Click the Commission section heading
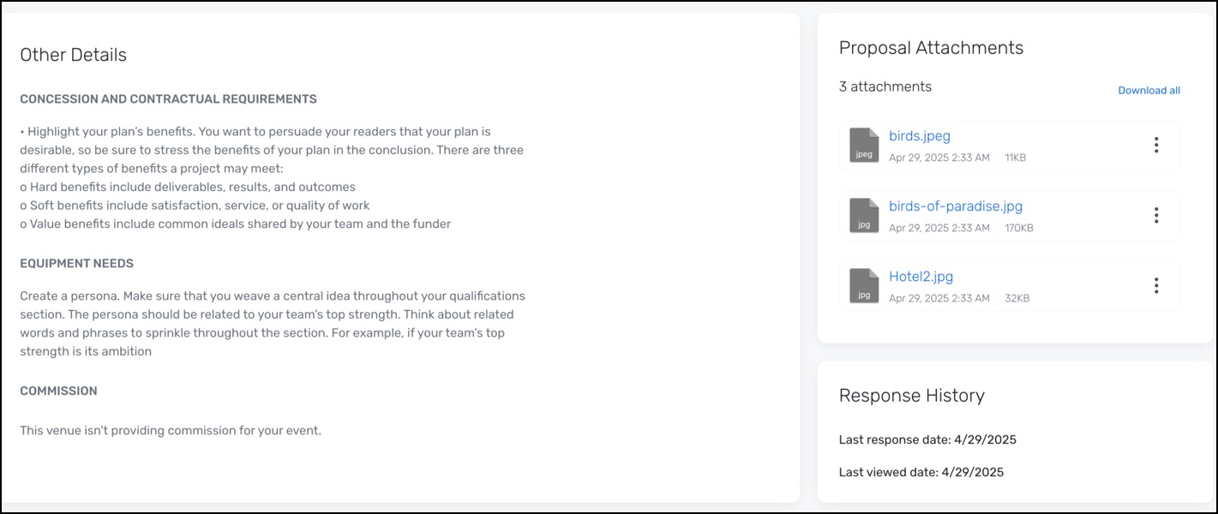1218x514 pixels. [x=59, y=391]
